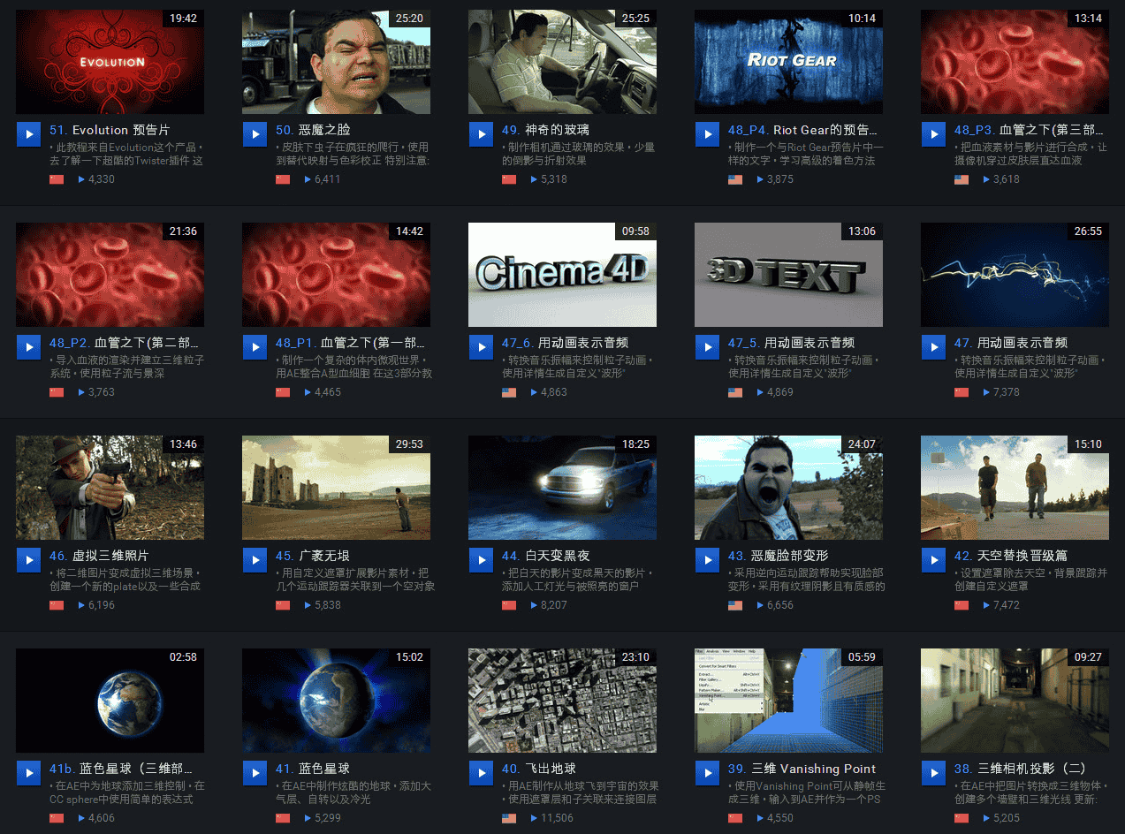
Task: Select the US flag below 40. 飞出地球
Action: 509,818
